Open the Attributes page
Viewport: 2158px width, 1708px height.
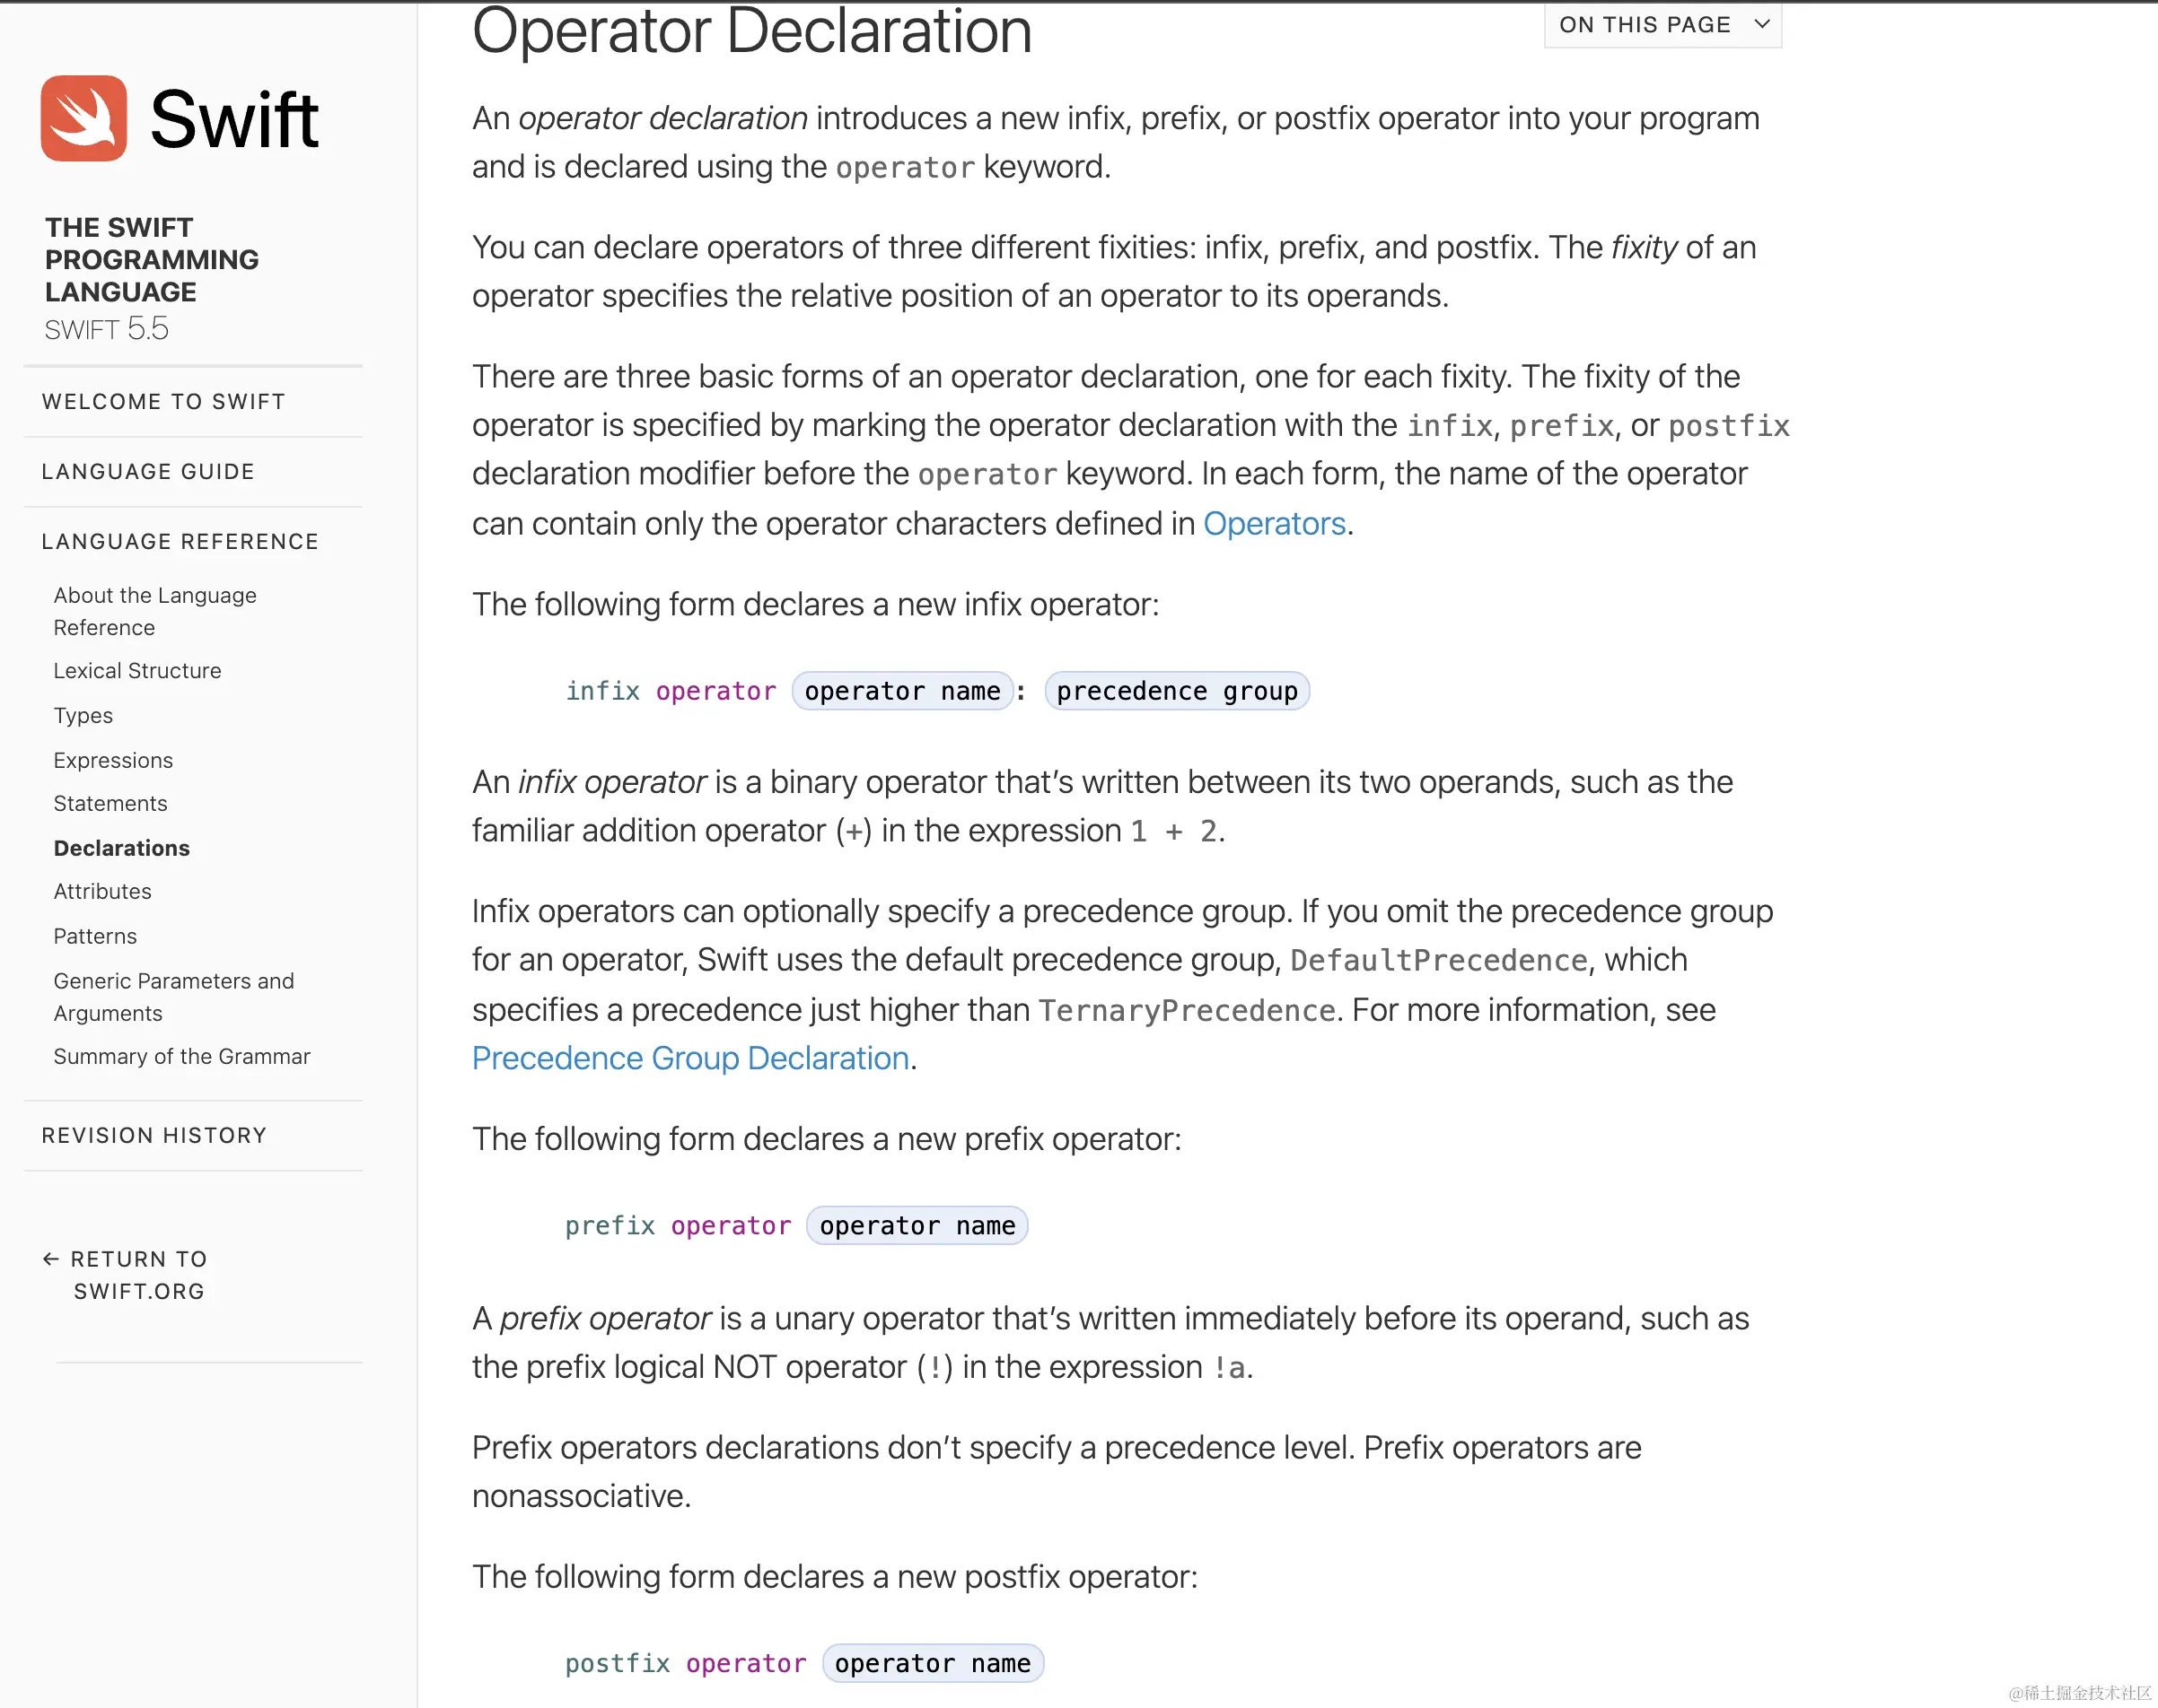point(102,892)
